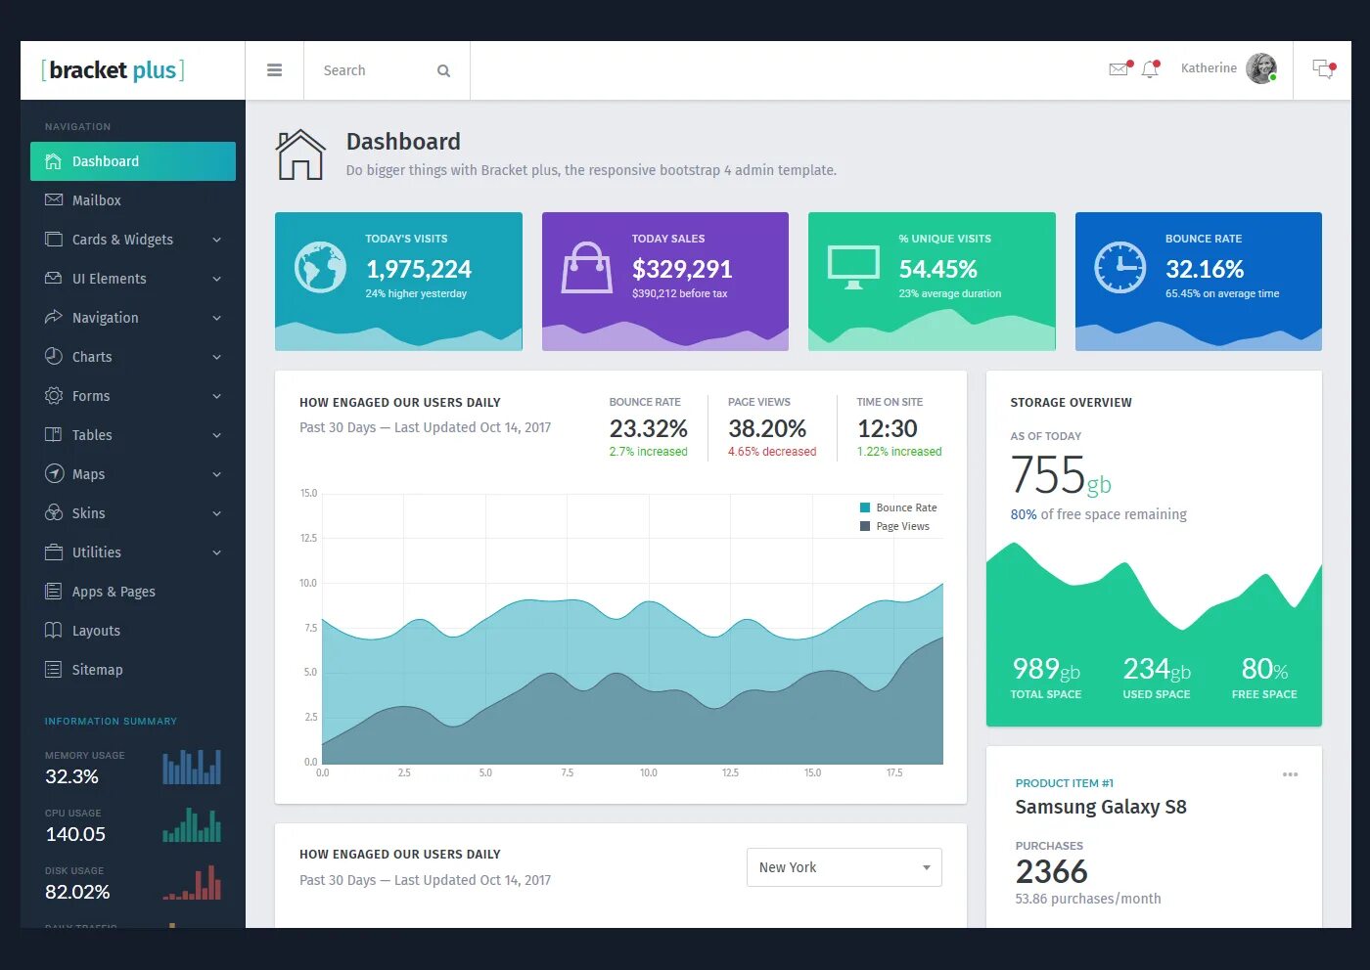Click the '80%' free space link text
This screenshot has width=1370, height=970.
coord(1024,514)
